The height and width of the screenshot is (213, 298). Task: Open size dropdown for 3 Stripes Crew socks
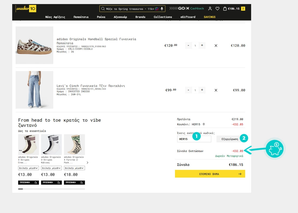[x=28, y=168]
